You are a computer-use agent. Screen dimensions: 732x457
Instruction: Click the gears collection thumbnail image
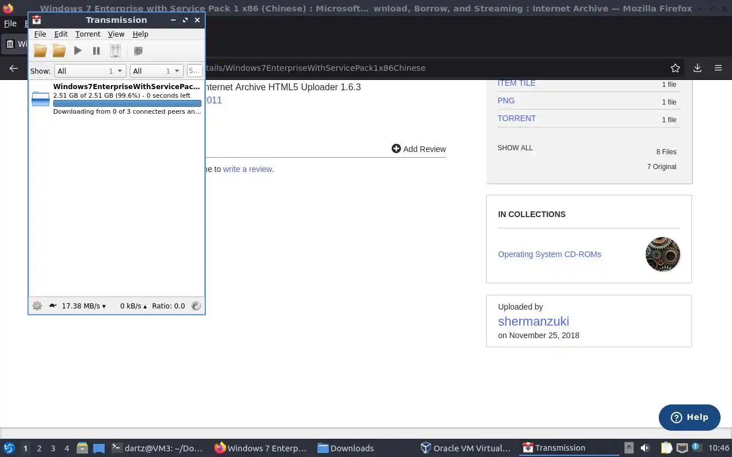pyautogui.click(x=663, y=254)
